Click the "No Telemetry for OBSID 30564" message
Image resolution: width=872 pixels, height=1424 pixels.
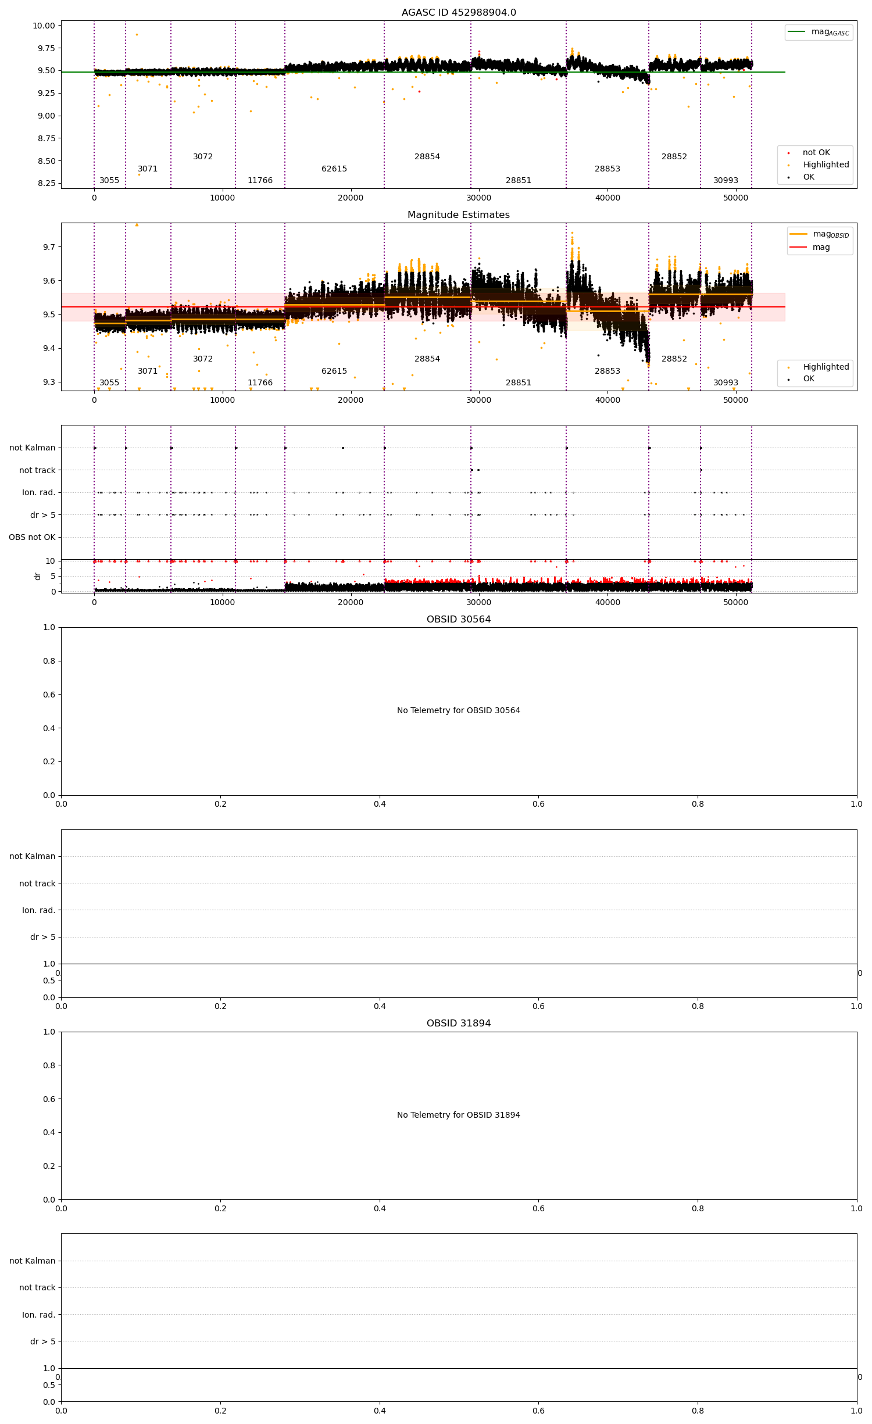point(459,710)
